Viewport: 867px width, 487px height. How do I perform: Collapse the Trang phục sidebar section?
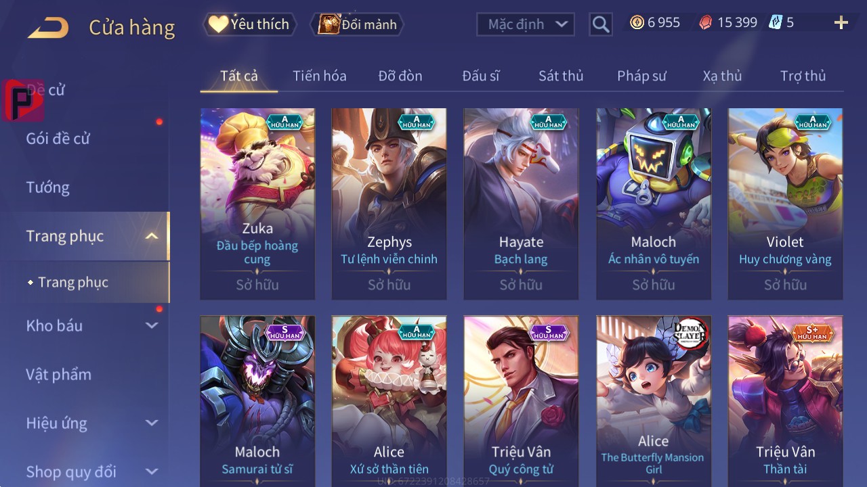pos(152,236)
